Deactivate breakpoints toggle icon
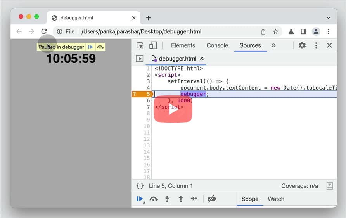The image size is (346, 218). point(212,199)
